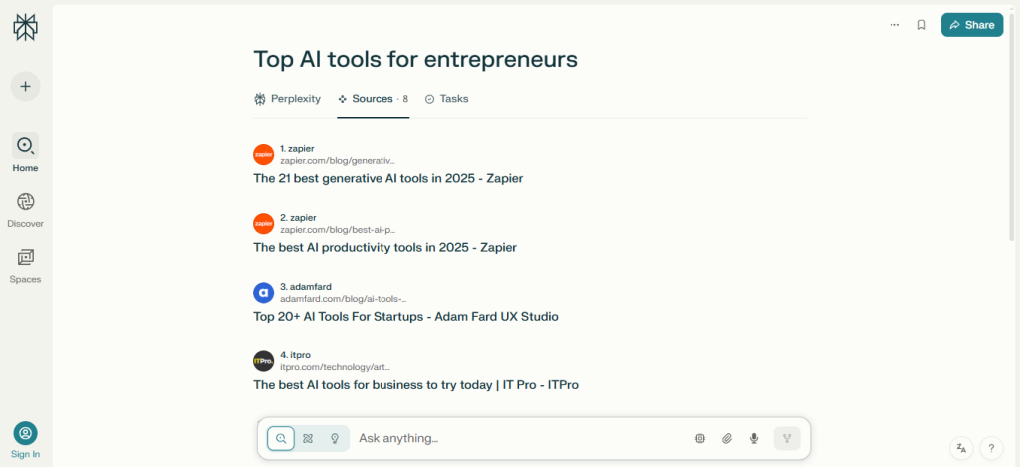Screen dimensions: 1020x467
Task: Start a new thread with the plus button
Action: pyautogui.click(x=25, y=86)
